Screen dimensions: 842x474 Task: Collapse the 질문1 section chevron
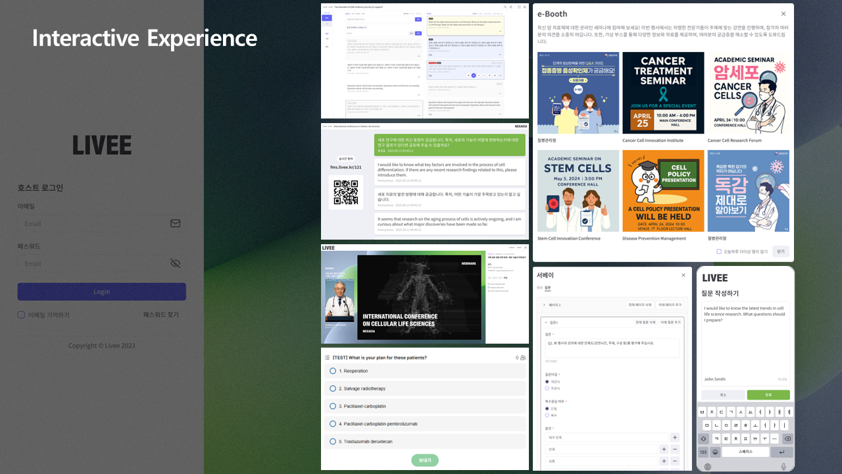(547, 322)
